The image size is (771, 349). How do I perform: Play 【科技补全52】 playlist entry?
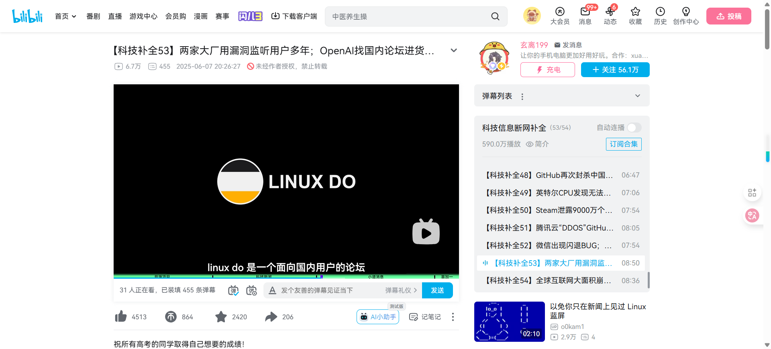[561, 245]
